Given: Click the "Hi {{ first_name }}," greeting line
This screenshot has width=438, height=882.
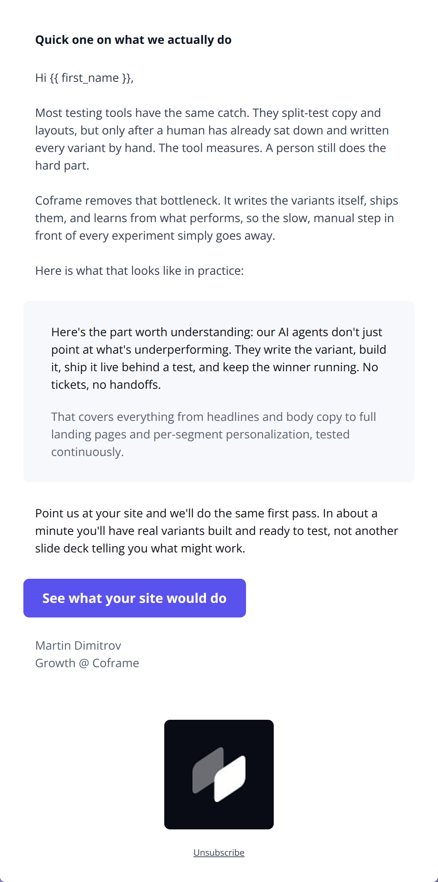Looking at the screenshot, I should (84, 78).
